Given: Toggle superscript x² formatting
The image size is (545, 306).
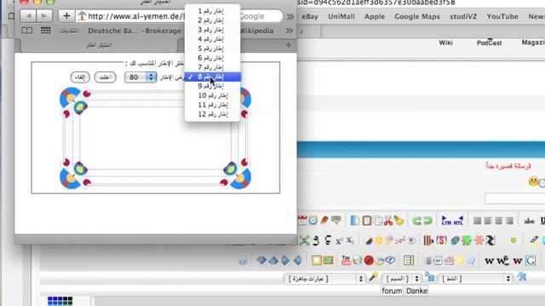Looking at the screenshot, I should click(x=339, y=241).
